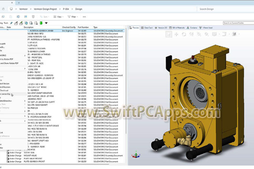Screen dimensions: 254x169
Task: Click the Type column header
Action: [95, 27]
